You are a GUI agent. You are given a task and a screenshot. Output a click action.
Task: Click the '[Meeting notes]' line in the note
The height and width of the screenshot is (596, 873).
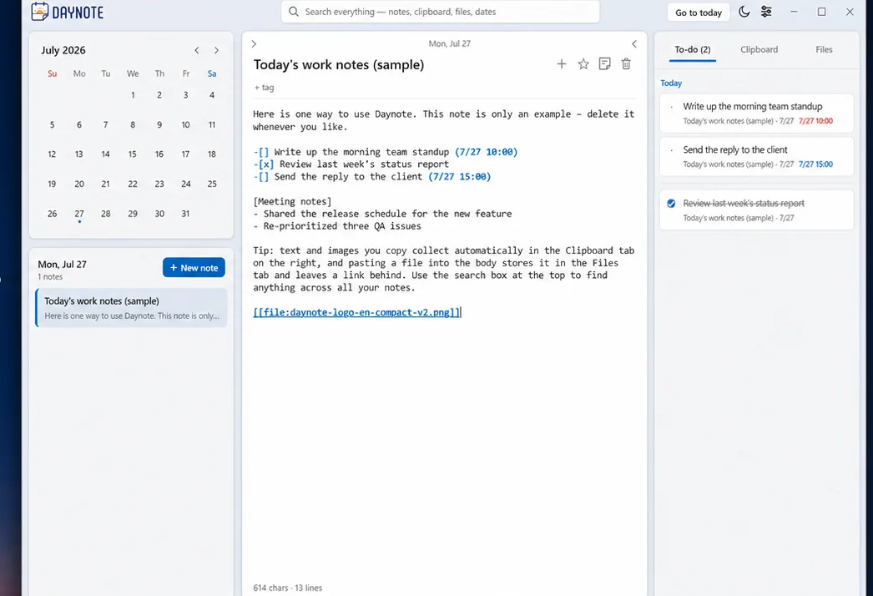292,201
